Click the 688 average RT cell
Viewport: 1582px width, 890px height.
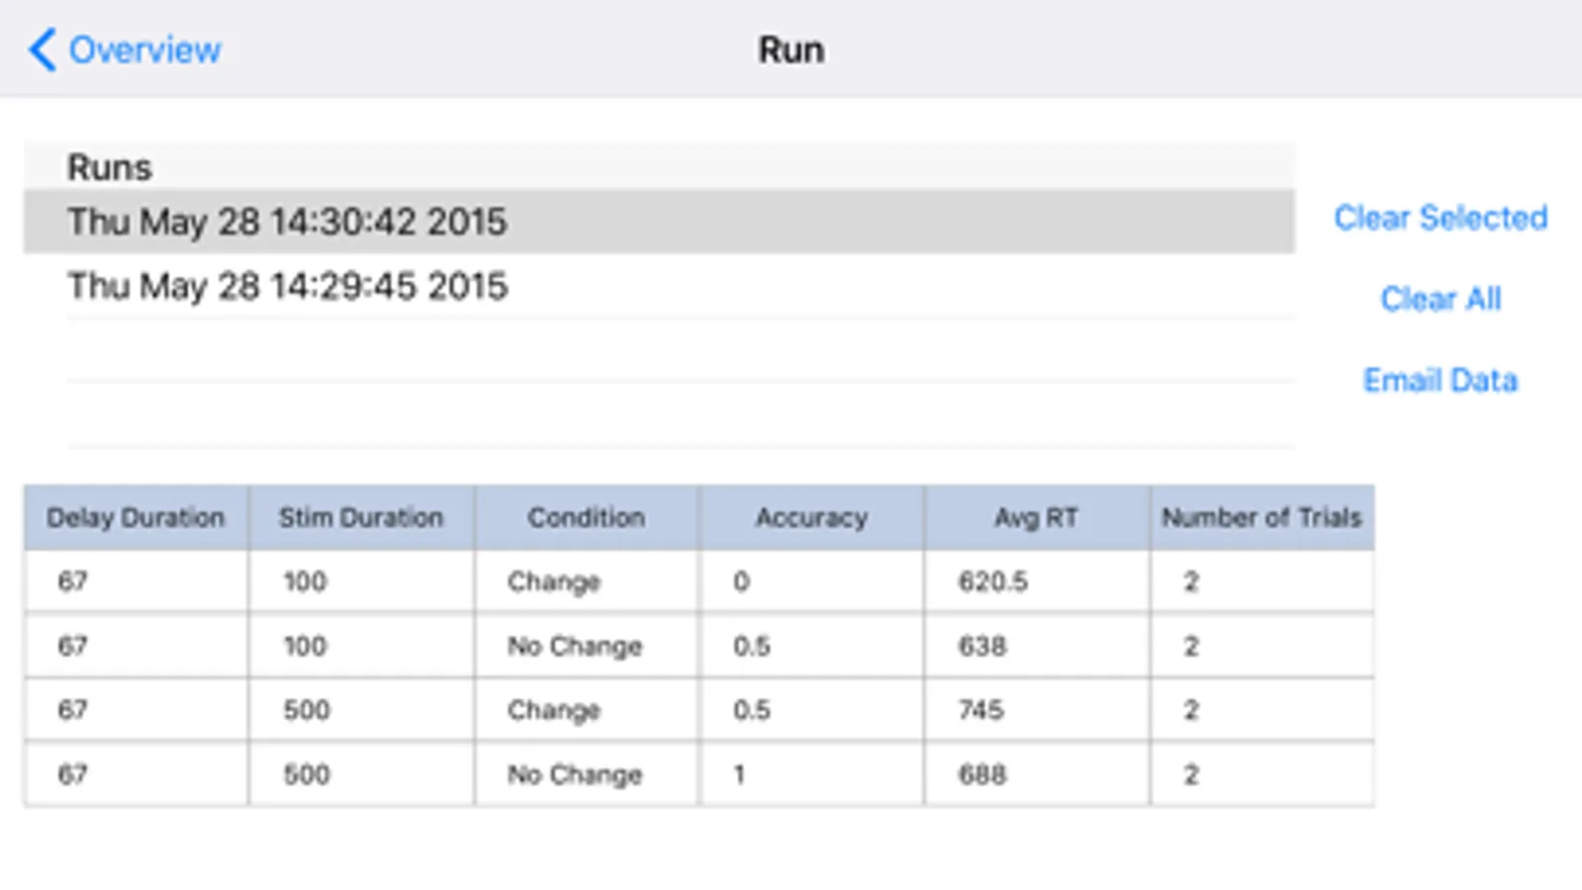coord(981,774)
